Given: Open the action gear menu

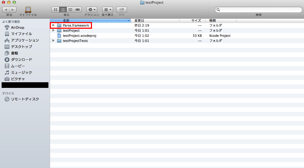Looking at the screenshot, I should pyautogui.click(x=92, y=10).
